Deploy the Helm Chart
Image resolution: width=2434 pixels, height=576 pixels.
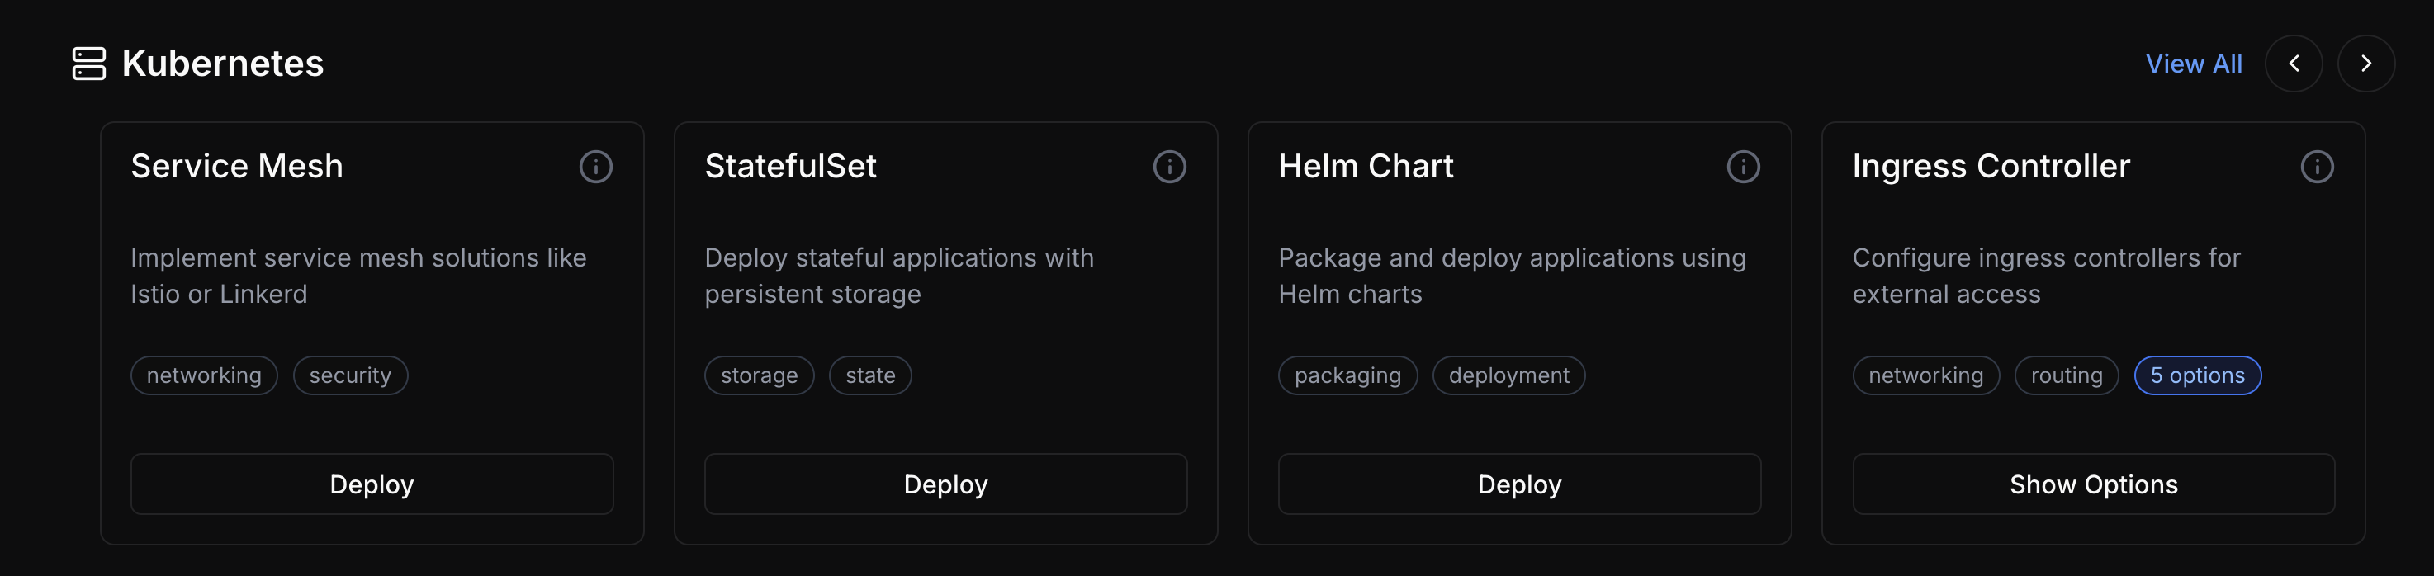point(1518,484)
